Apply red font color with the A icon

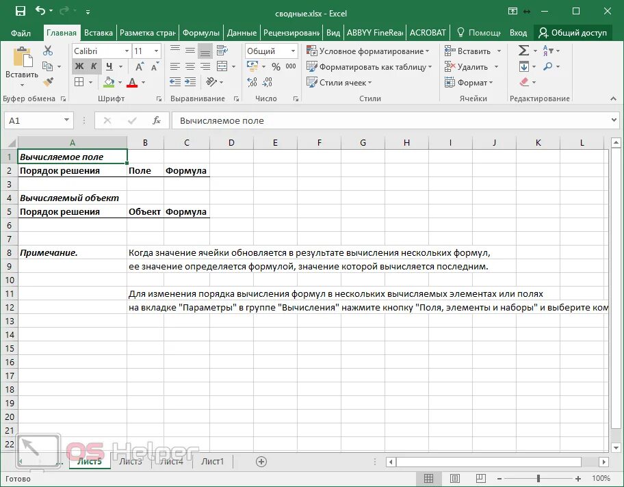pos(132,82)
